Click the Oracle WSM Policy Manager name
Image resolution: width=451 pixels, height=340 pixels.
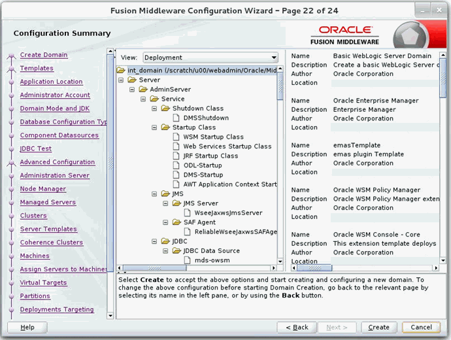(376, 190)
